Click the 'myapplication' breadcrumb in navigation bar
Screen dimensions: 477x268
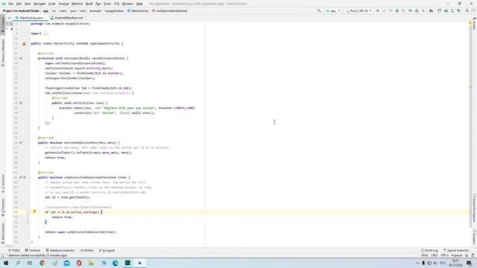coord(114,10)
